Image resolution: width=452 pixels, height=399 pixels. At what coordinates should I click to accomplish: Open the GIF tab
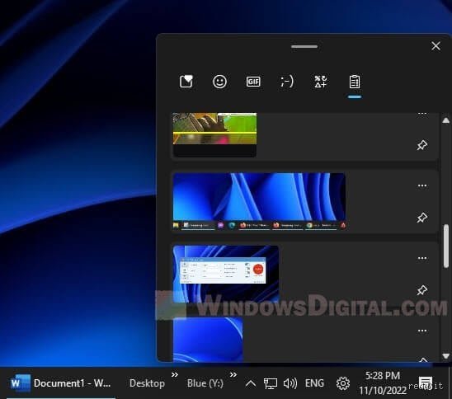tap(253, 82)
